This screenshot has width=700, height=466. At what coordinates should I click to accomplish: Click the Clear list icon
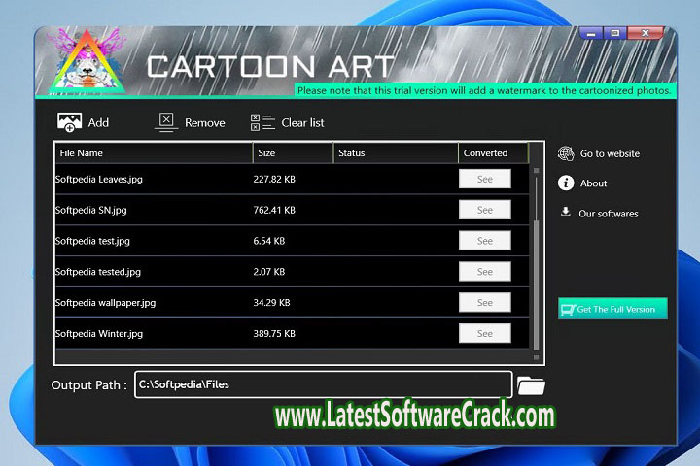click(262, 122)
